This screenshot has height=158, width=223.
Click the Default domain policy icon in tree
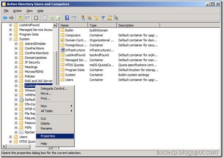21,99
